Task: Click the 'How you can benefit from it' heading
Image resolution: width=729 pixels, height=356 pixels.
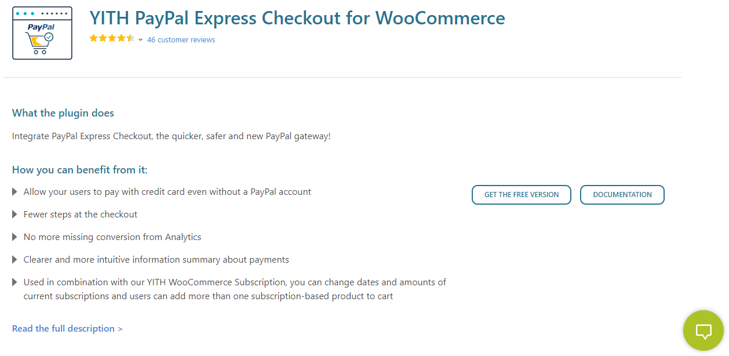Action: [x=80, y=170]
